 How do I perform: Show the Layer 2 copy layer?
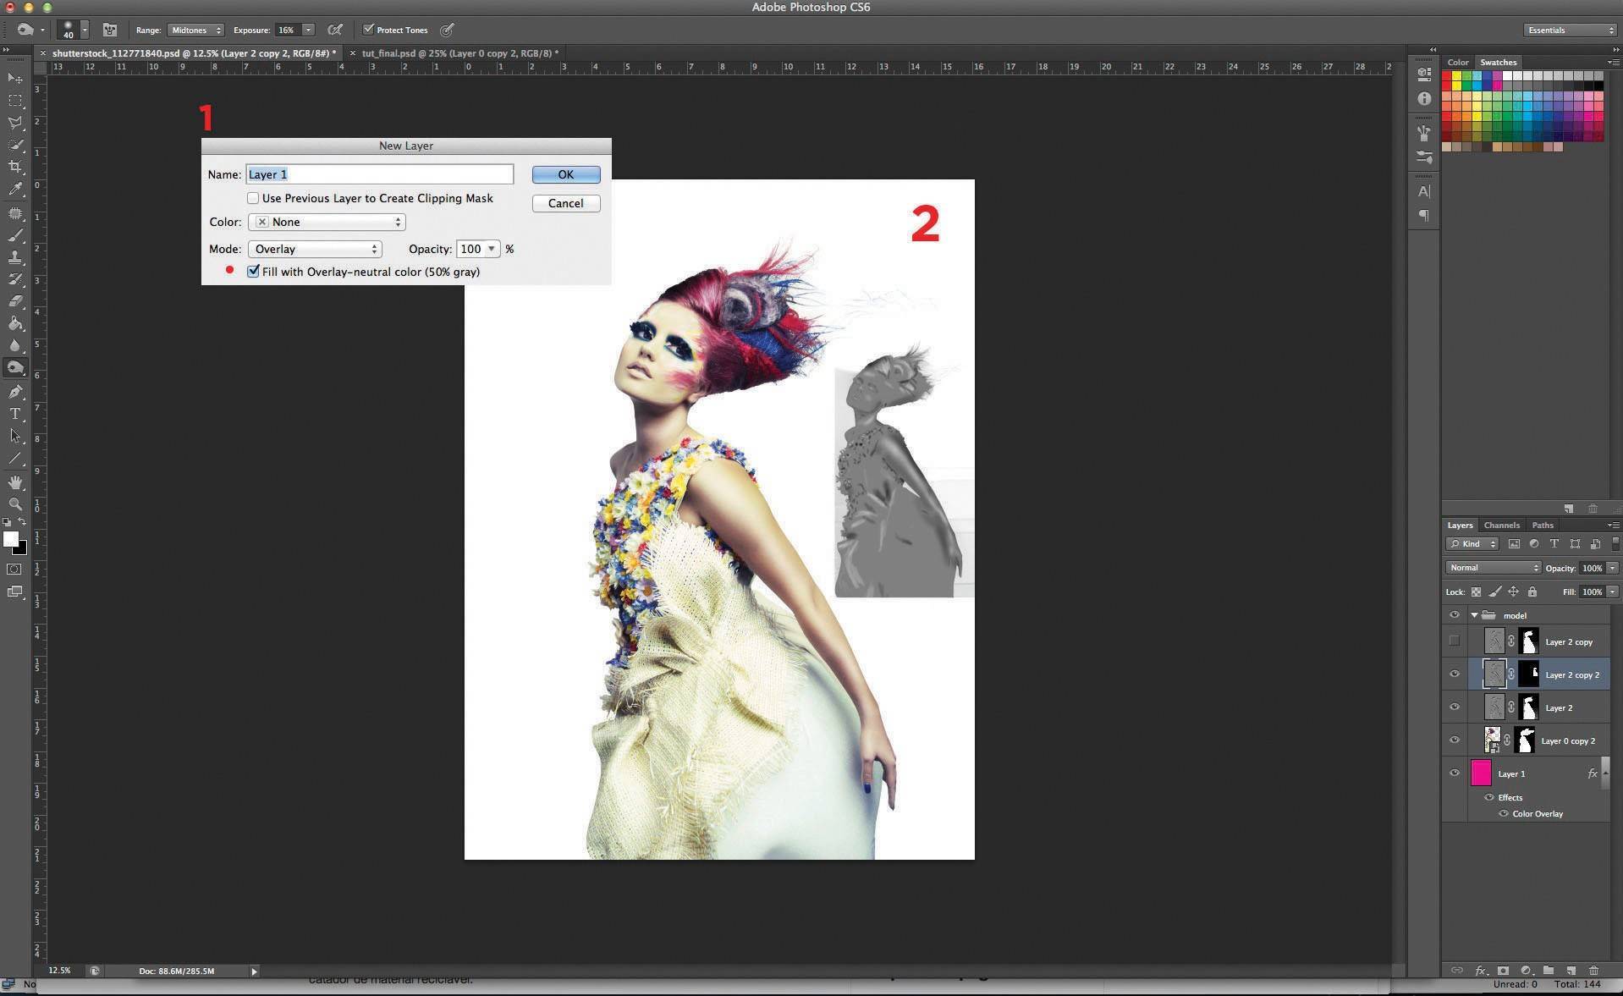coord(1455,641)
